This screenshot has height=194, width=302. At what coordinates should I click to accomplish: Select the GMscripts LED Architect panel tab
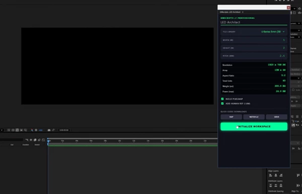[x=230, y=12]
